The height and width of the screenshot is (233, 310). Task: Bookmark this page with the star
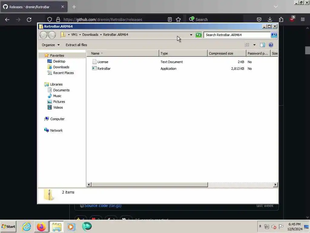coord(178,19)
